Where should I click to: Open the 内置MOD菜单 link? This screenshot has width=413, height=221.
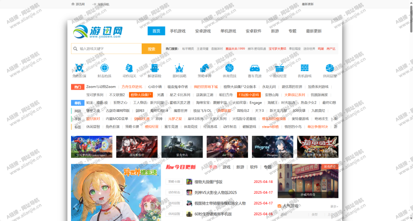click(117, 119)
